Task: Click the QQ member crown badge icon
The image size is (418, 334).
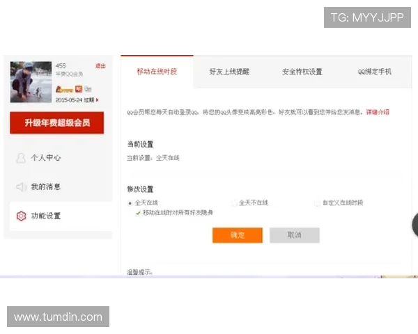Action: 64,89
